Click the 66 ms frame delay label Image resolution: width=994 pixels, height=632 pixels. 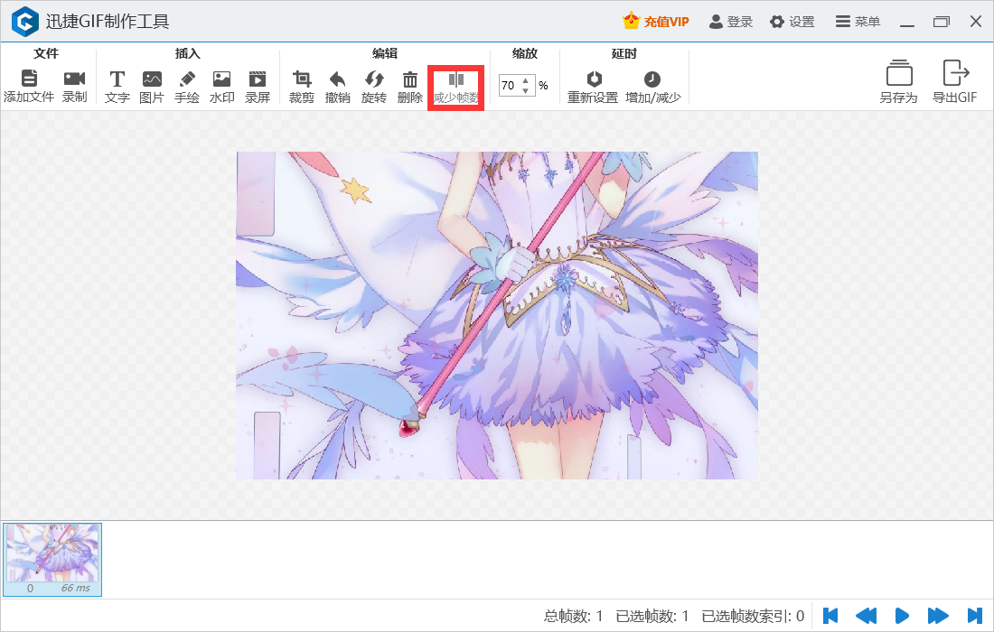pos(75,589)
